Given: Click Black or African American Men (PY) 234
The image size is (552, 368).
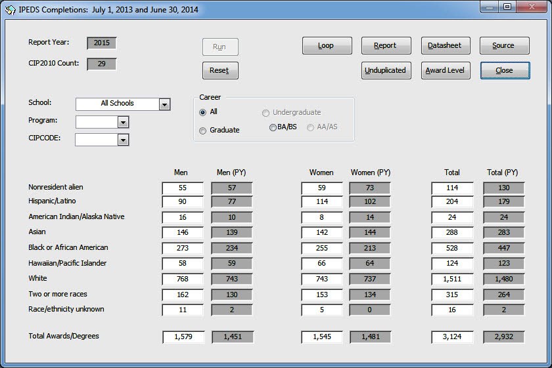Looking at the screenshot, I should [231, 248].
